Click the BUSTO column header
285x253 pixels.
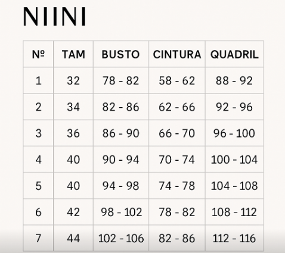tap(120, 54)
